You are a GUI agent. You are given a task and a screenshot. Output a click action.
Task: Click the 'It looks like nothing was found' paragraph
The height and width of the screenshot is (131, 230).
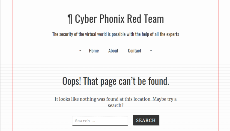point(116,102)
